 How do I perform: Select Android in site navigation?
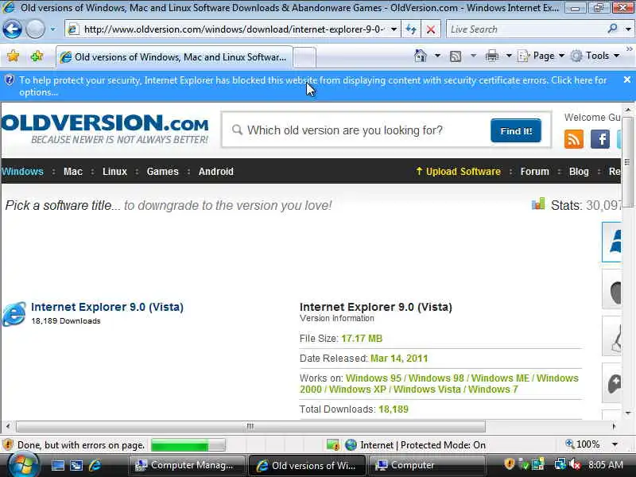pyautogui.click(x=215, y=172)
